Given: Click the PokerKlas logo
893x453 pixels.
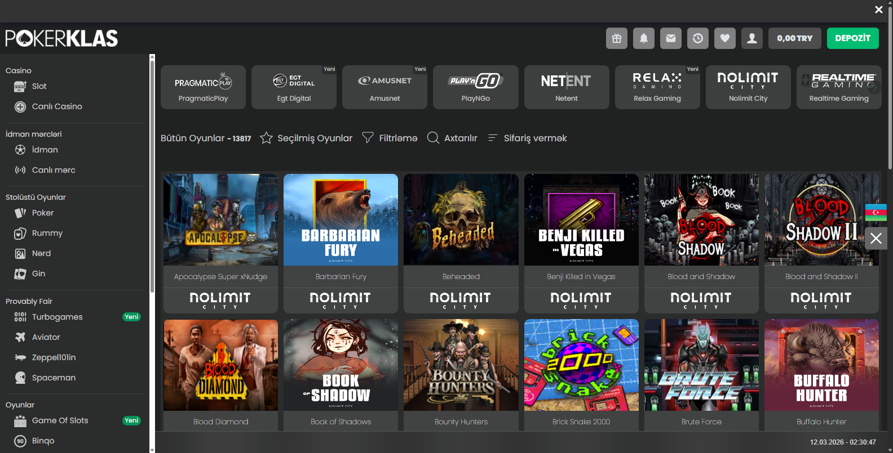Looking at the screenshot, I should click(x=61, y=38).
